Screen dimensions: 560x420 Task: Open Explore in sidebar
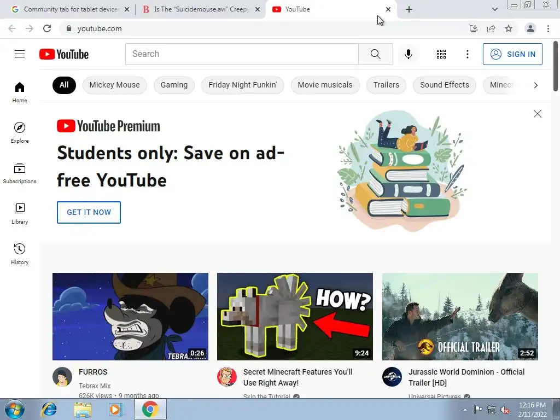(x=20, y=132)
